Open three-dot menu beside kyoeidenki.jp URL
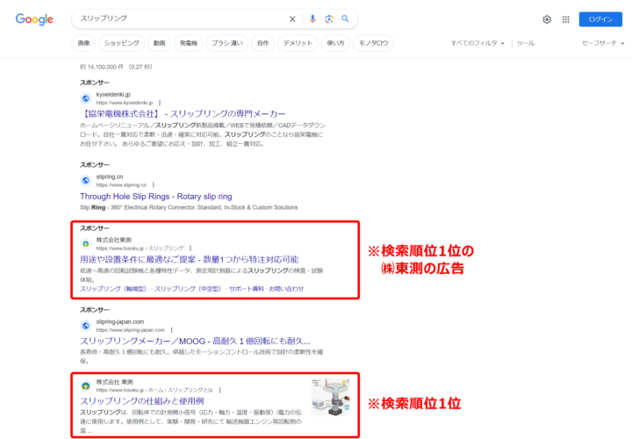The image size is (632, 439). (x=160, y=103)
